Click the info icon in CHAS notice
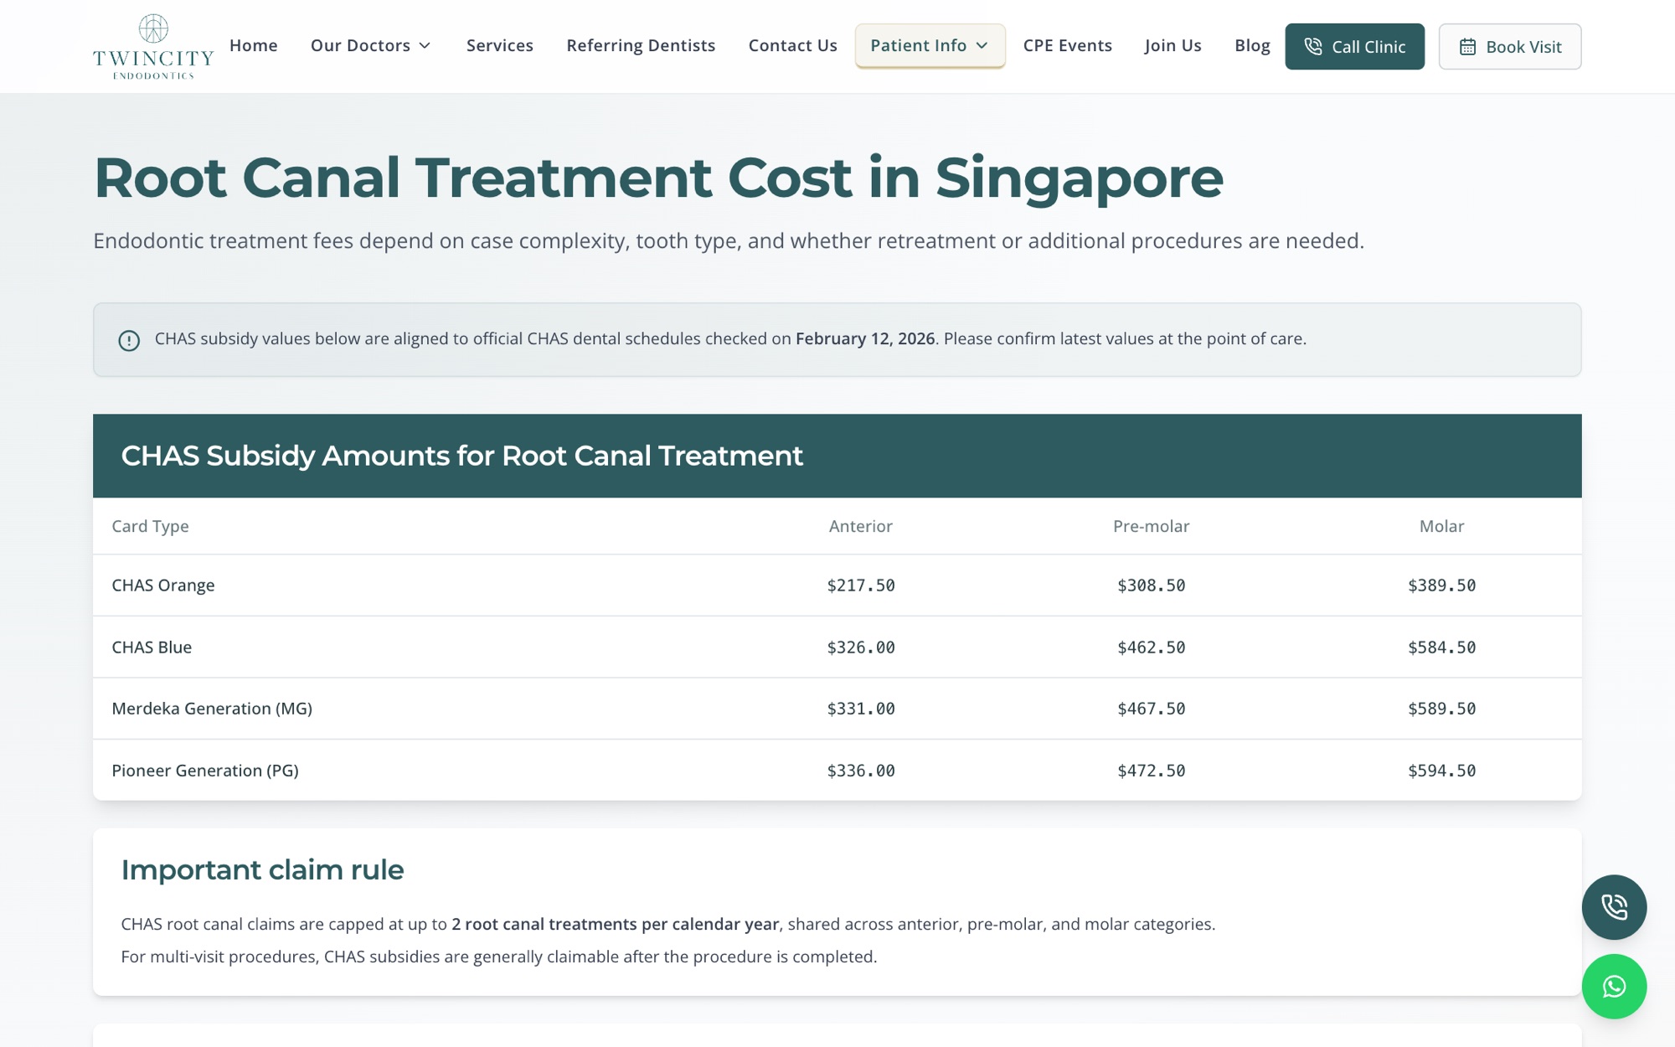The image size is (1675, 1047). (129, 340)
